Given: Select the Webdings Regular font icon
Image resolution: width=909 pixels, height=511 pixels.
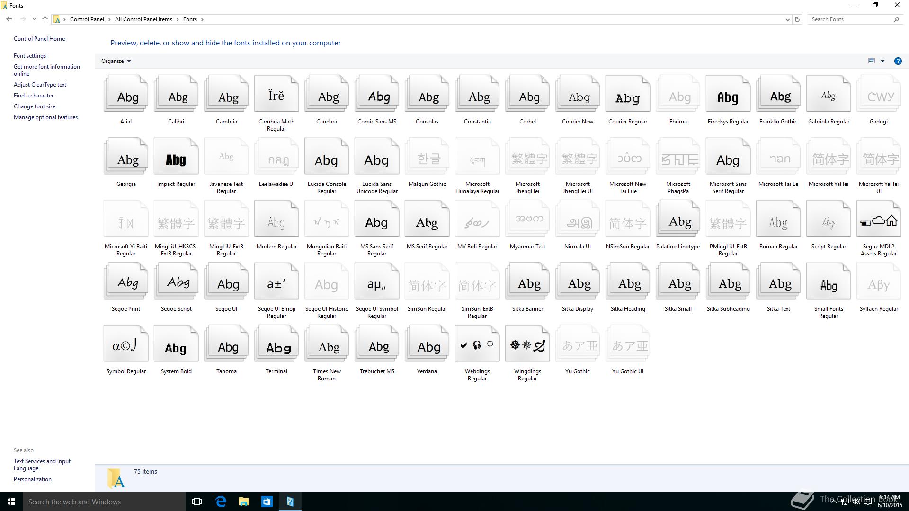Looking at the screenshot, I should point(477,346).
